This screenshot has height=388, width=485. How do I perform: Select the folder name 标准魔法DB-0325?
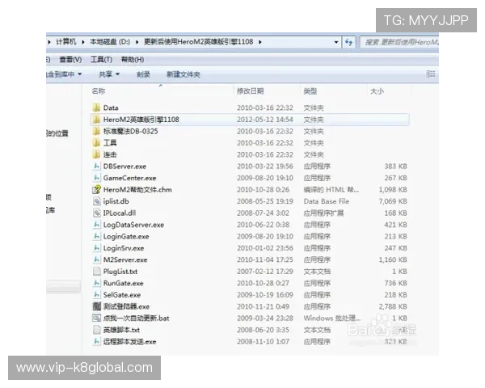click(x=130, y=131)
